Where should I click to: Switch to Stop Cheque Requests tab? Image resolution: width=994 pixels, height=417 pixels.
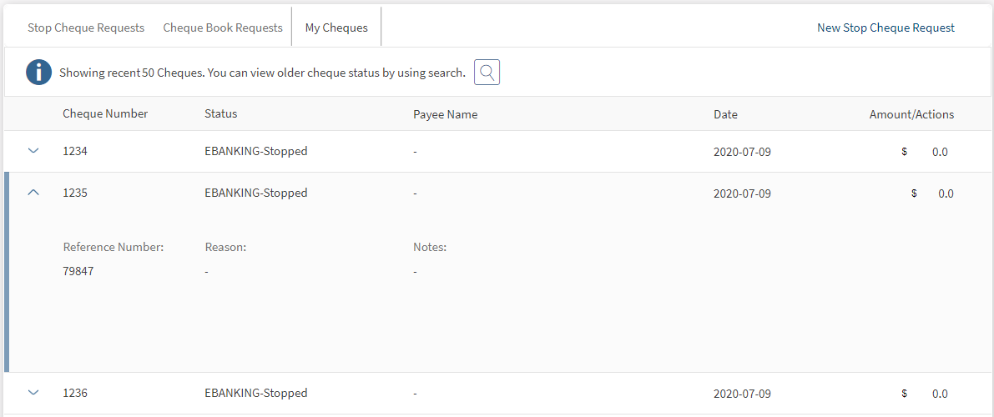[x=86, y=28]
